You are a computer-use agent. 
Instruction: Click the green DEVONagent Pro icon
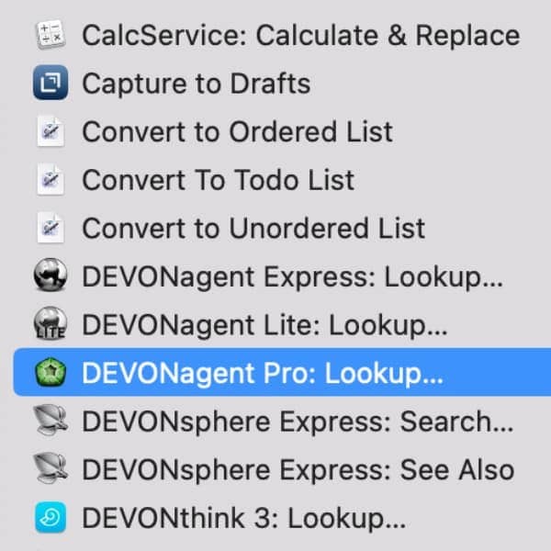coord(50,375)
